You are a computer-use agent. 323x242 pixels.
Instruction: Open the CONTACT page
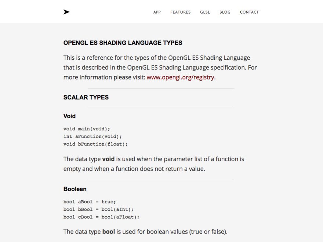[x=249, y=12]
